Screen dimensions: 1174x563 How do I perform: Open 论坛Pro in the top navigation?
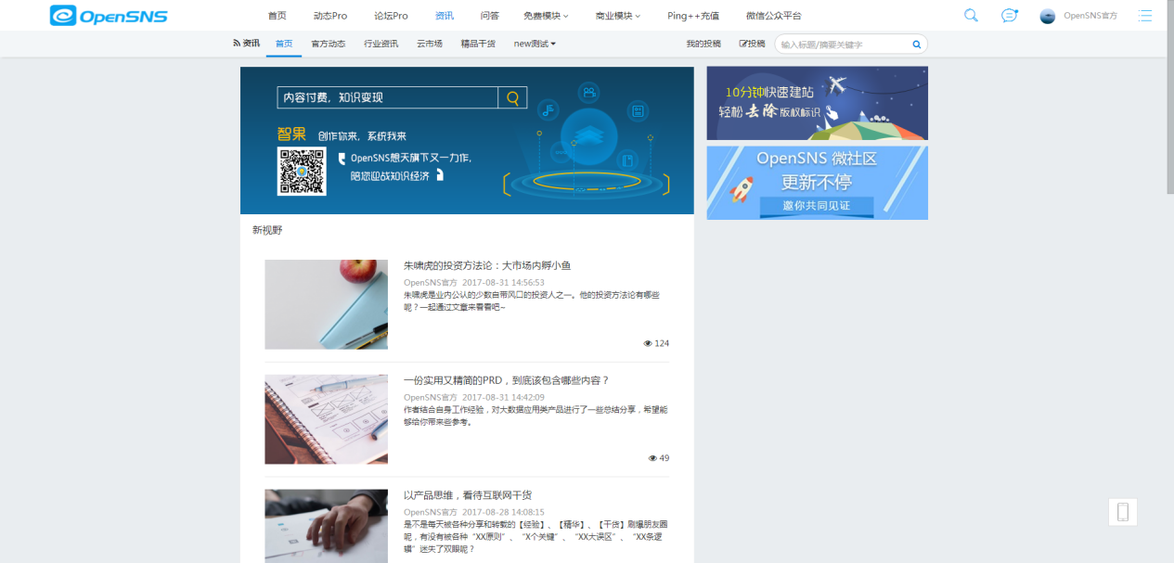pyautogui.click(x=391, y=16)
